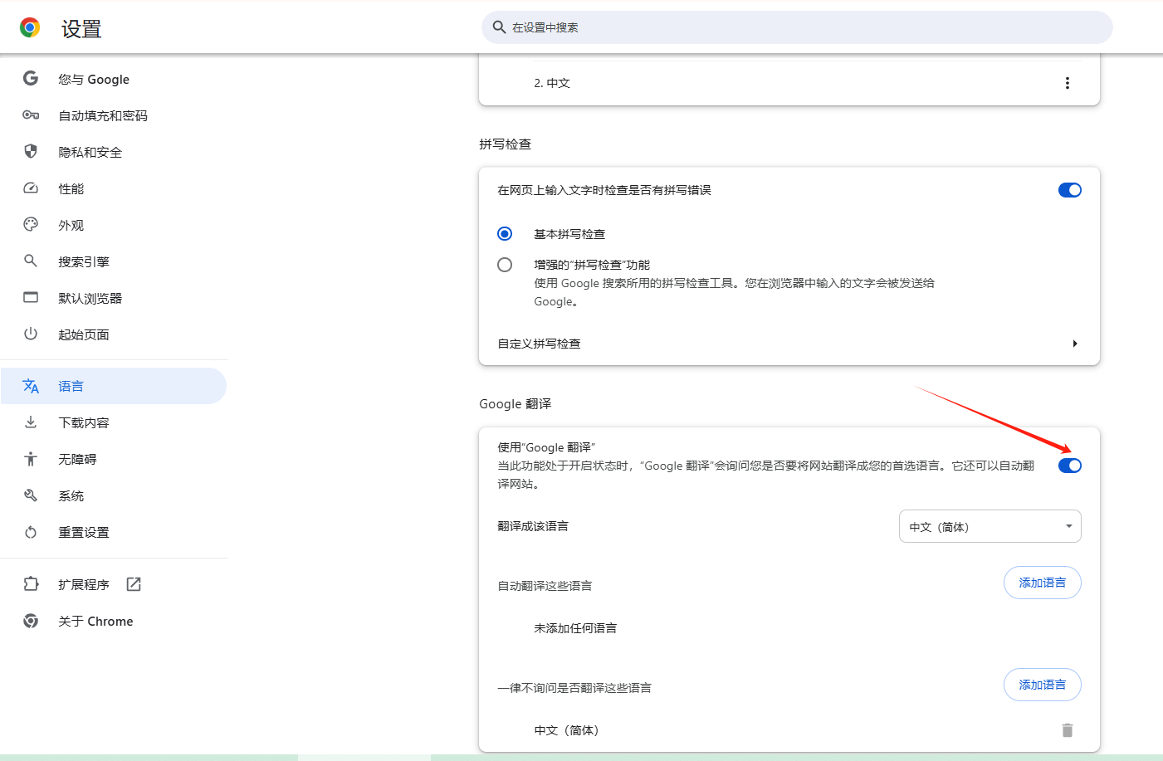
Task: Click the 未添加任何语言 text
Action: tap(575, 628)
